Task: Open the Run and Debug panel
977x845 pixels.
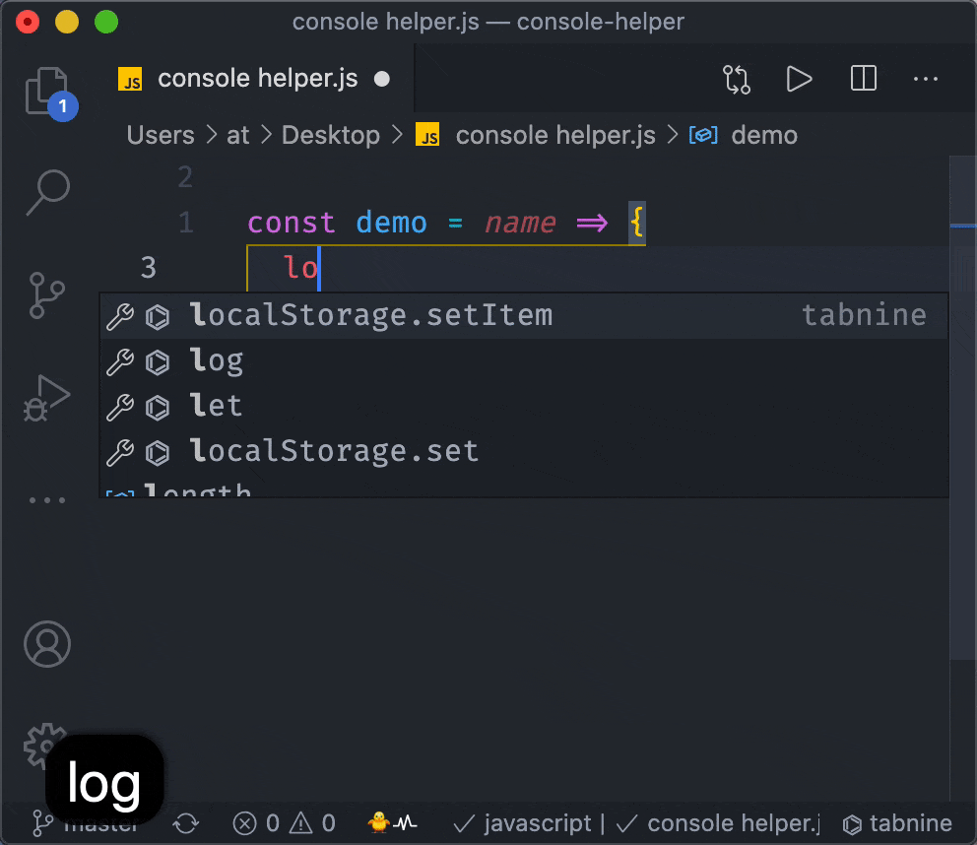Action: click(x=47, y=397)
